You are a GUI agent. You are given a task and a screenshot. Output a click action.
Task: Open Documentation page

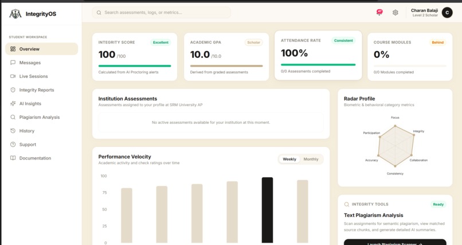pyautogui.click(x=41, y=158)
